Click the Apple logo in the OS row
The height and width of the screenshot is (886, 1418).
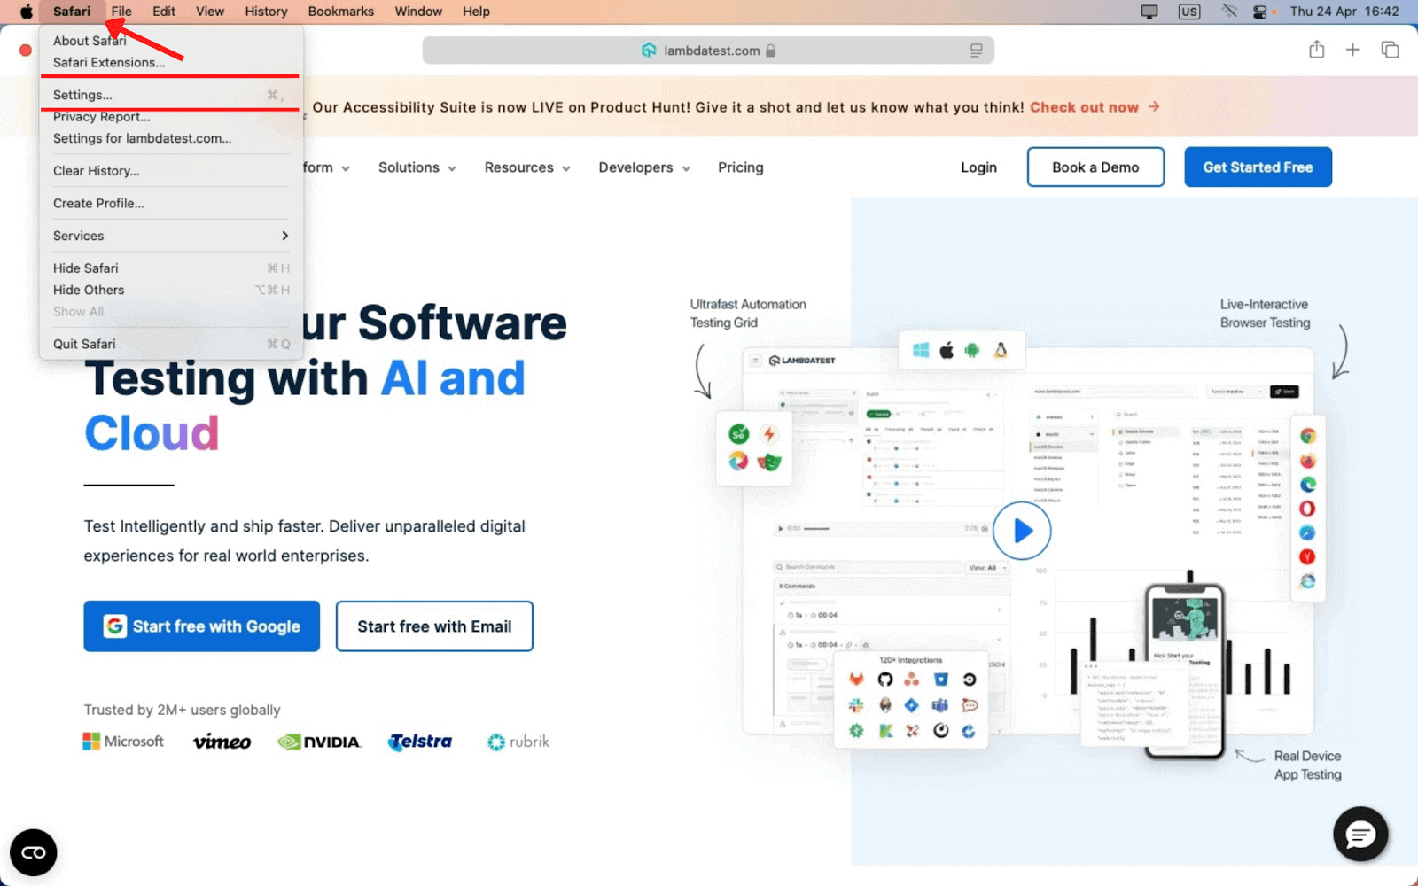[x=947, y=350]
